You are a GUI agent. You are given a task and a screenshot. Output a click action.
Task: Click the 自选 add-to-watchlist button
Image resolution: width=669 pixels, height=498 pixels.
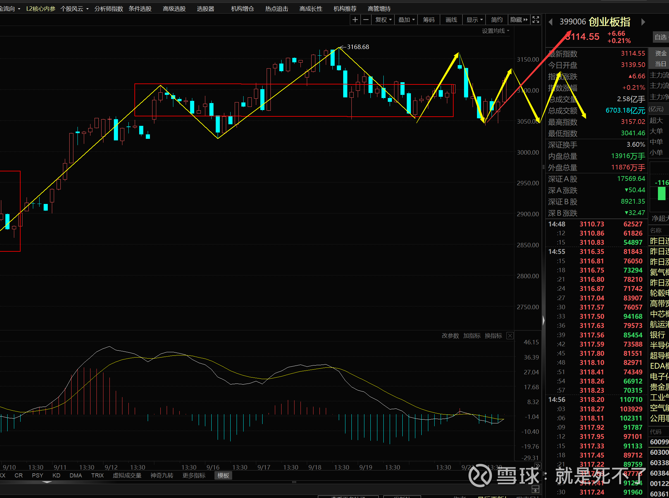[660, 37]
